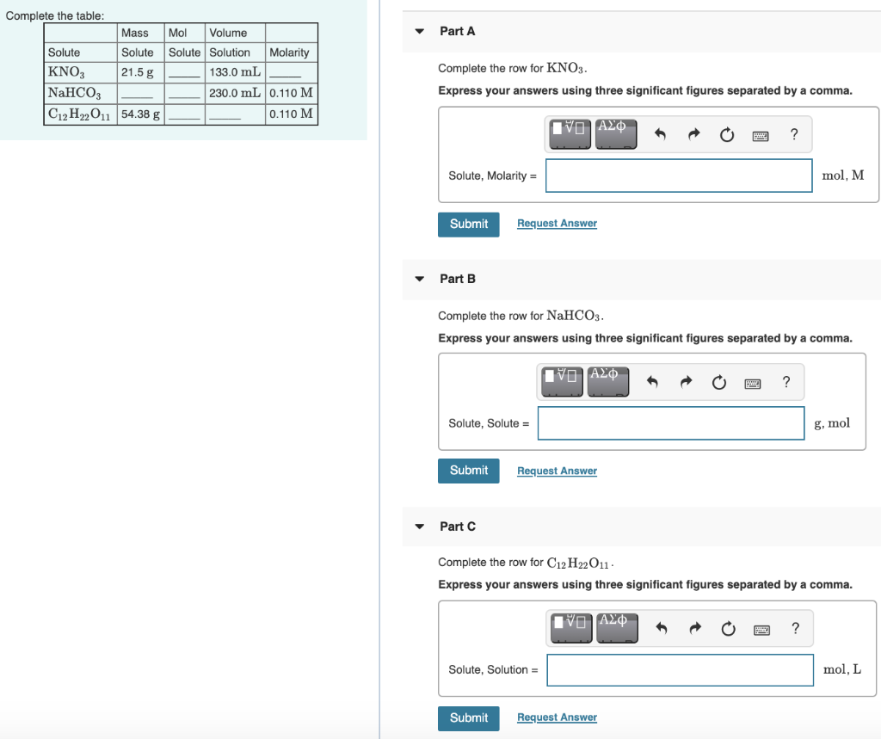Click the undo arrow in Part A toolbar
The height and width of the screenshot is (739, 881).
coord(661,134)
